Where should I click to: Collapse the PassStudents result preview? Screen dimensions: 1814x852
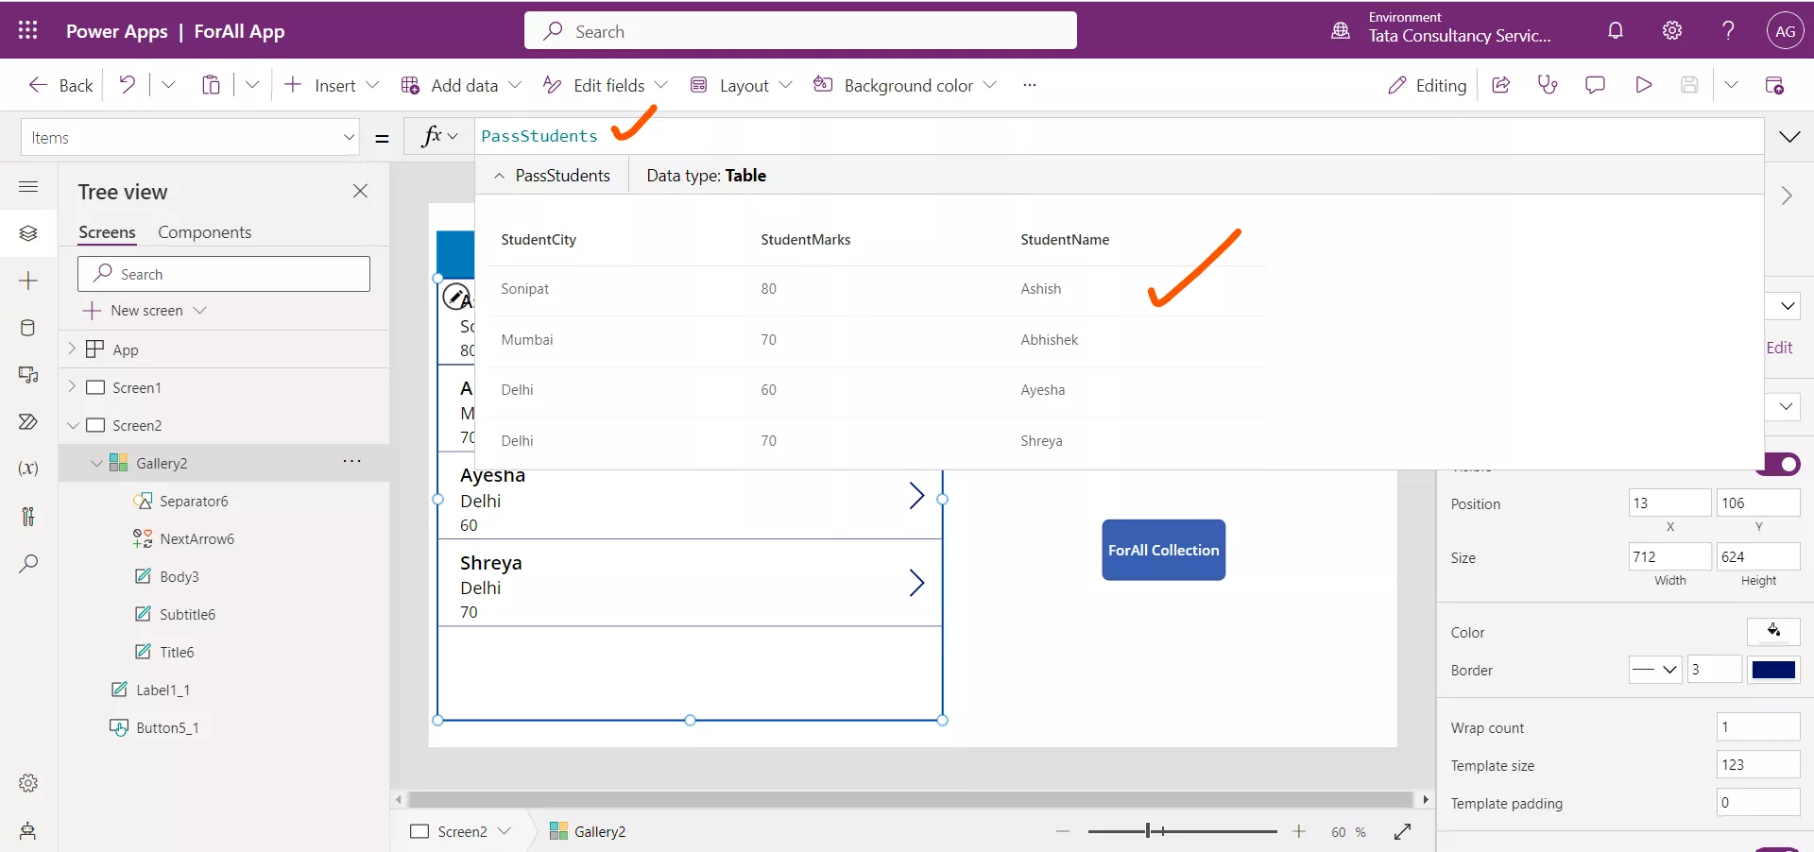coord(500,176)
